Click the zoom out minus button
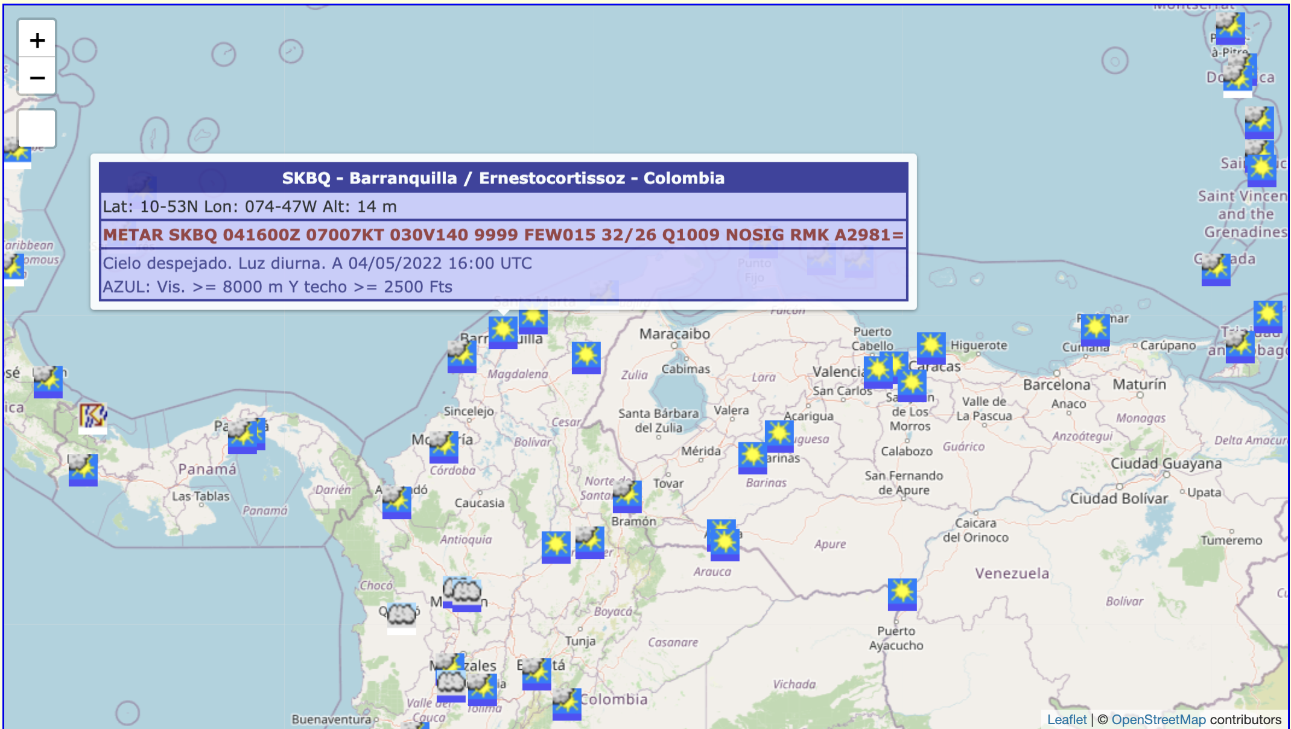The image size is (1291, 729). tap(37, 77)
